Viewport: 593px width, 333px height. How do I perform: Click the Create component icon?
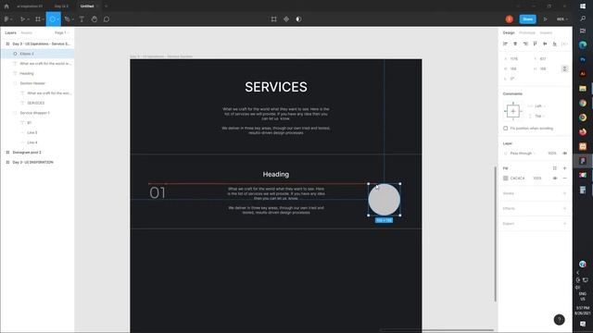(286, 19)
